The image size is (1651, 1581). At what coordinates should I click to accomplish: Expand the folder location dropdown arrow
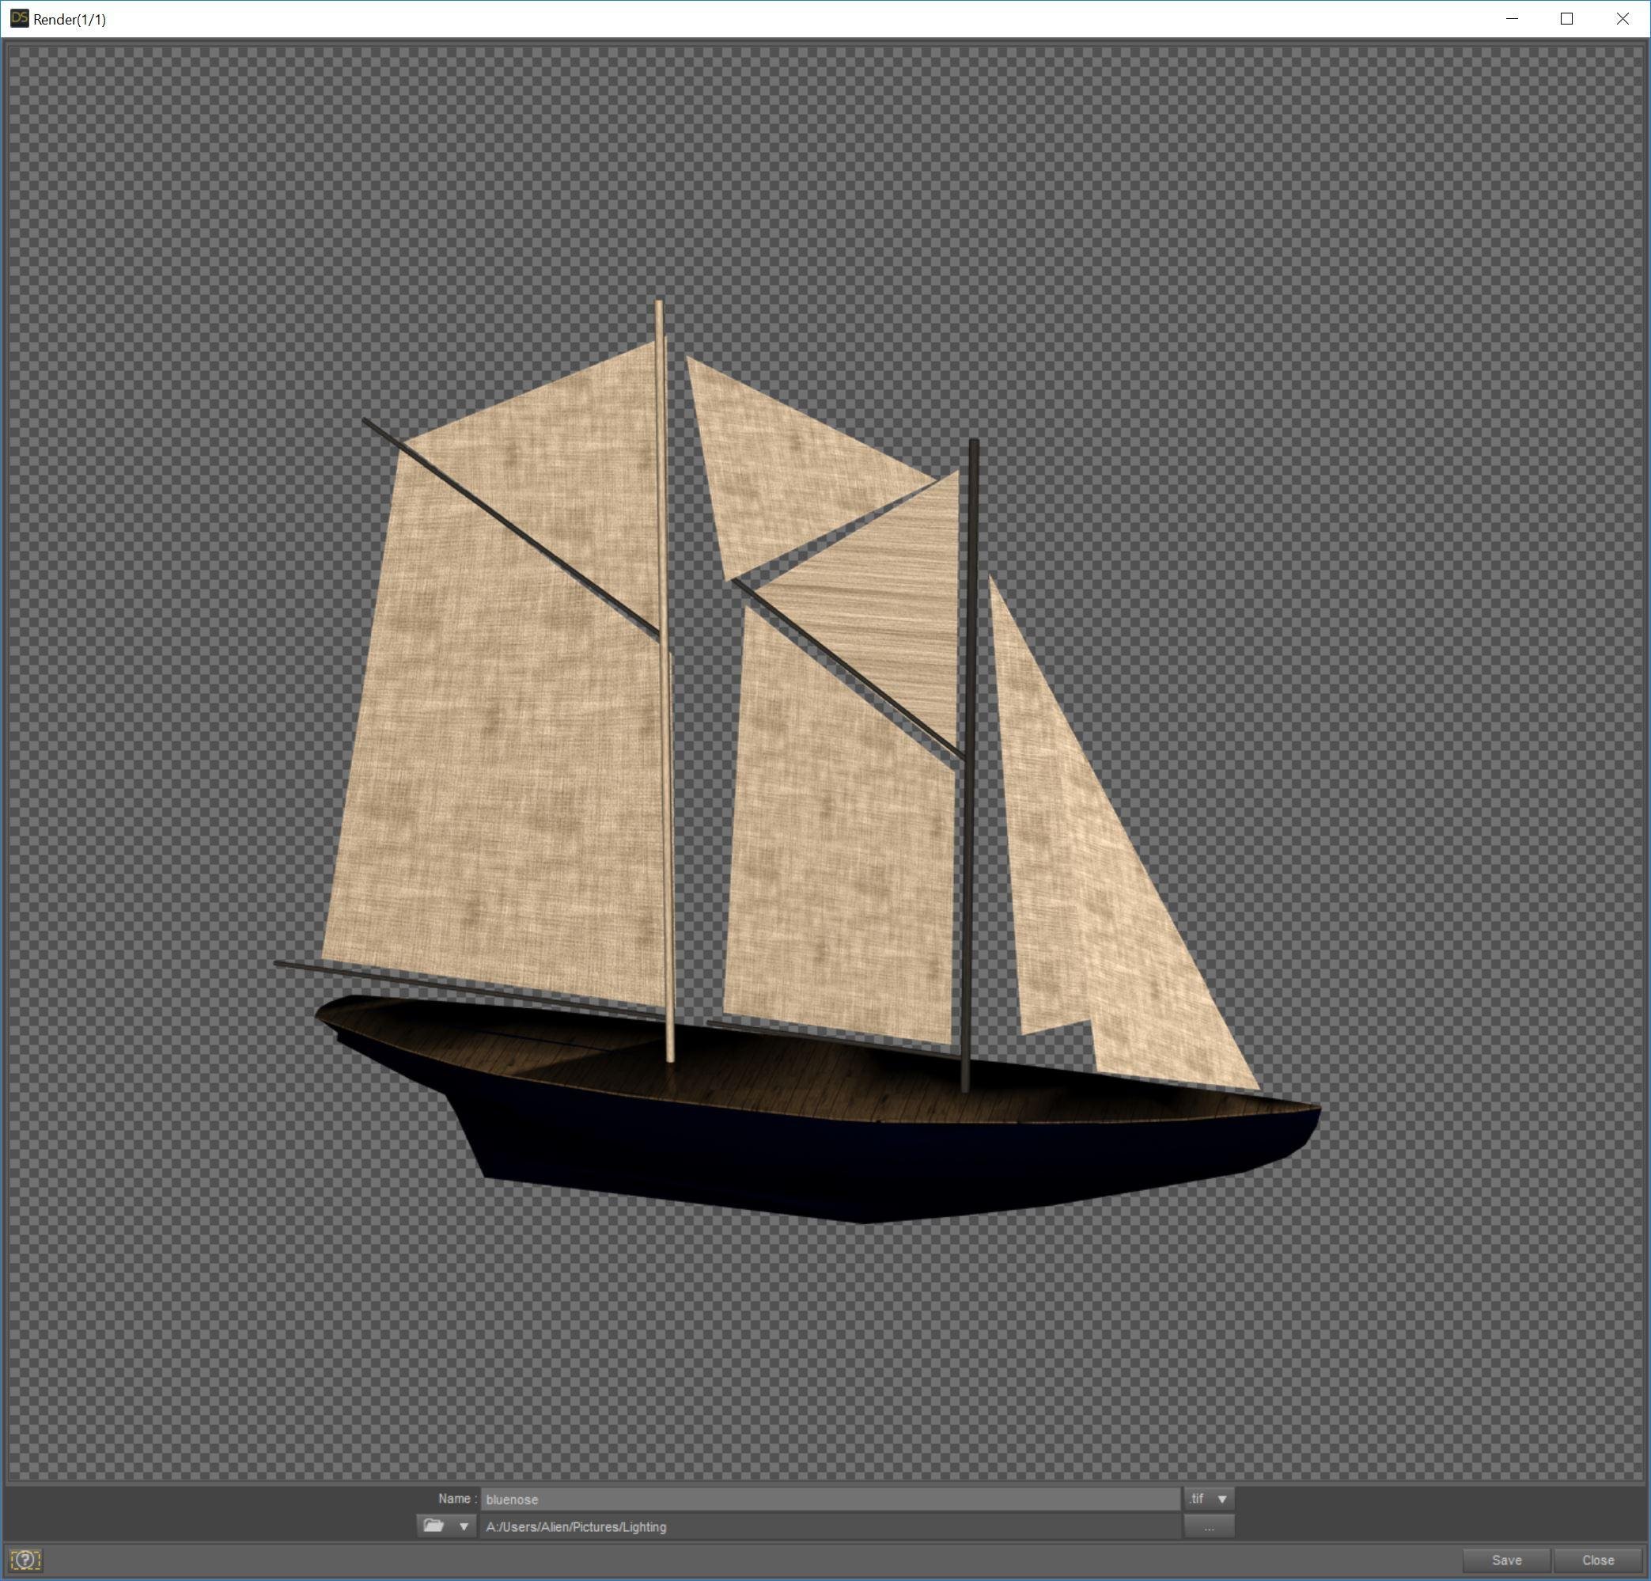click(464, 1526)
